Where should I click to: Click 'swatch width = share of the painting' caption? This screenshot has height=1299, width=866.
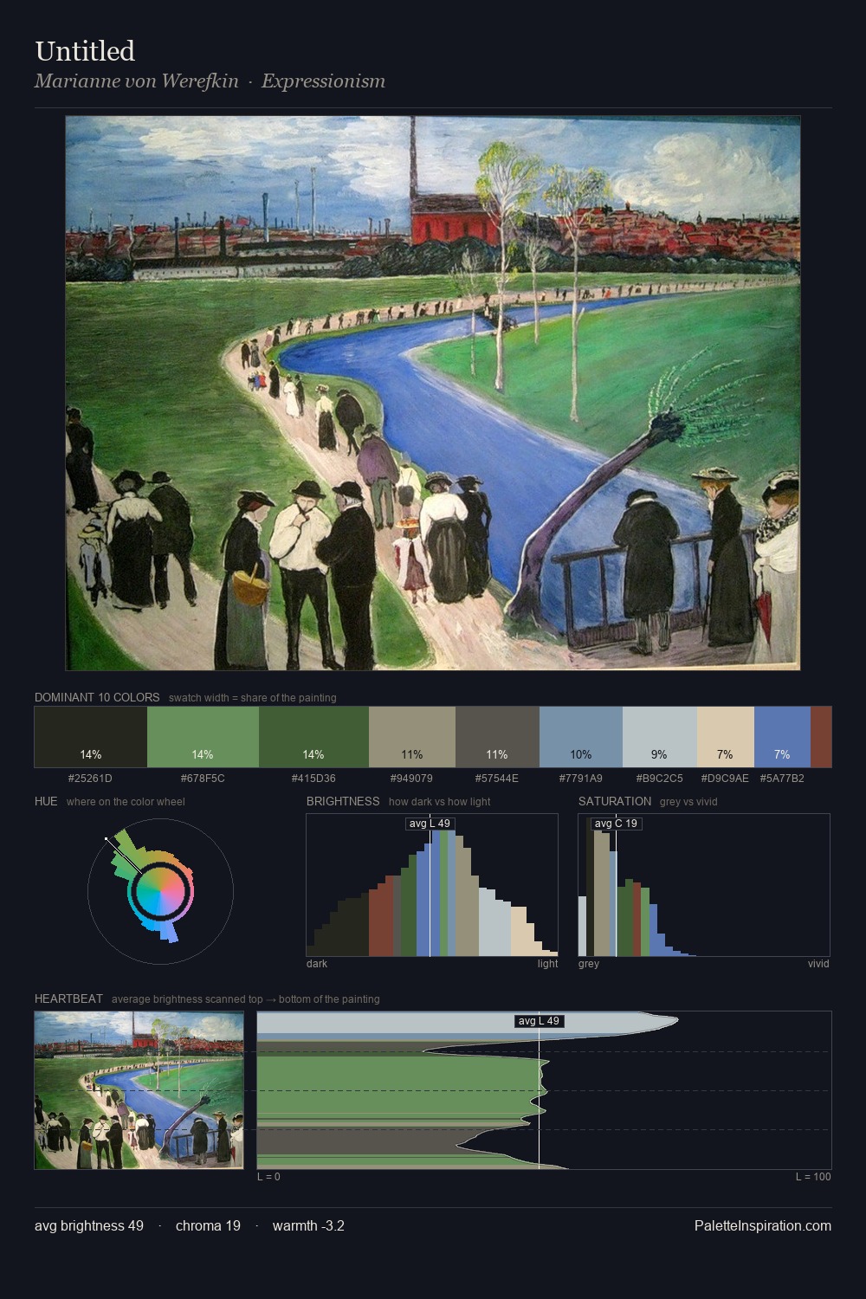(x=253, y=698)
